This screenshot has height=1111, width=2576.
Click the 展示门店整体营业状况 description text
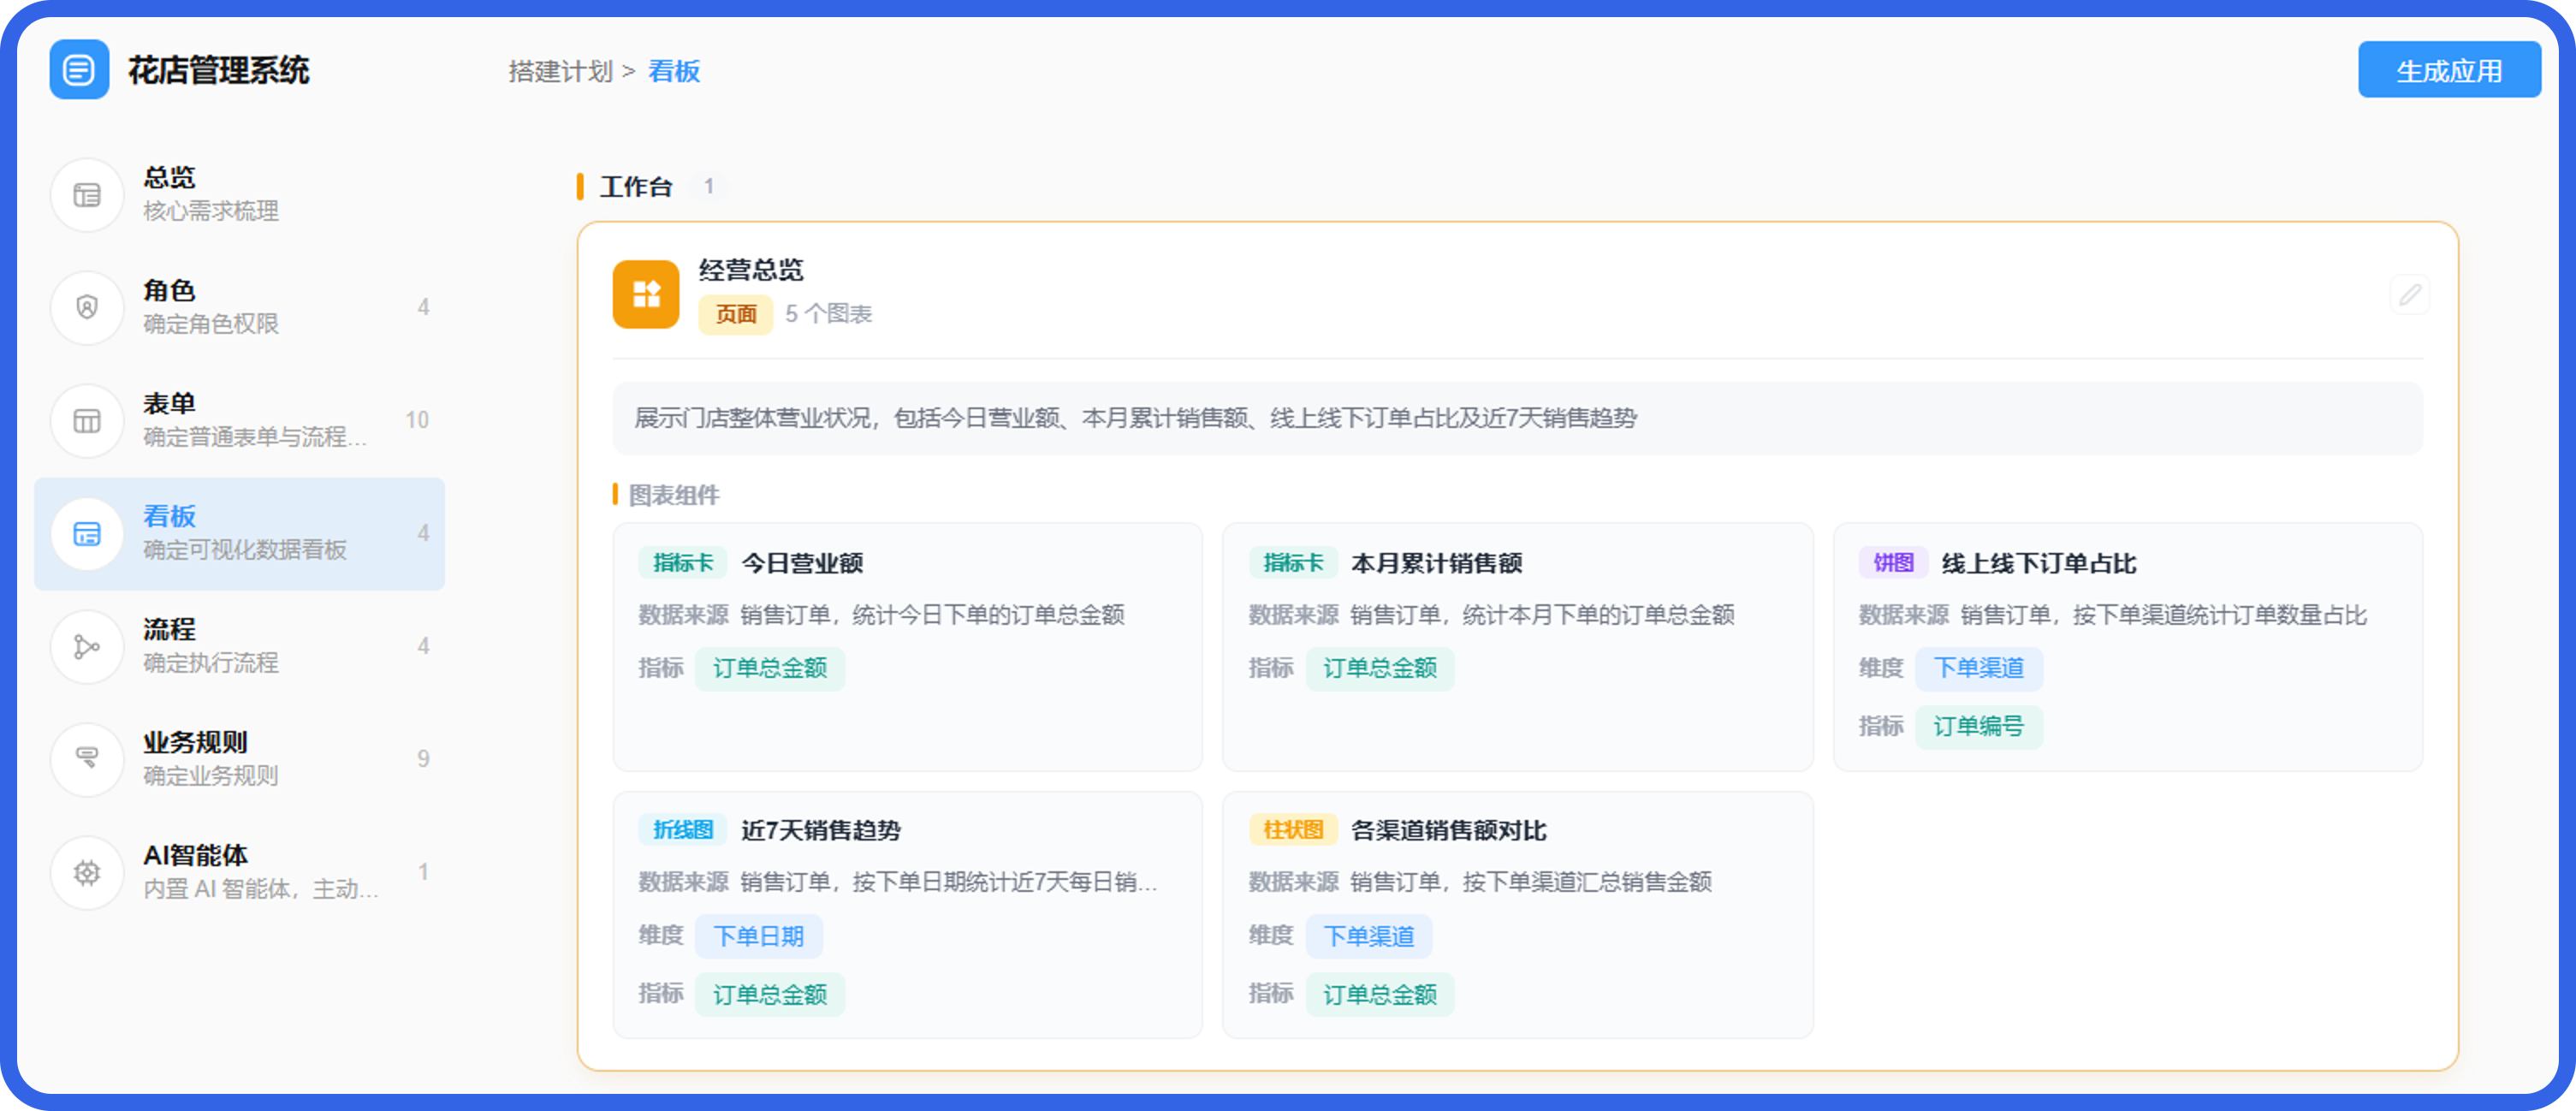click(x=1136, y=418)
